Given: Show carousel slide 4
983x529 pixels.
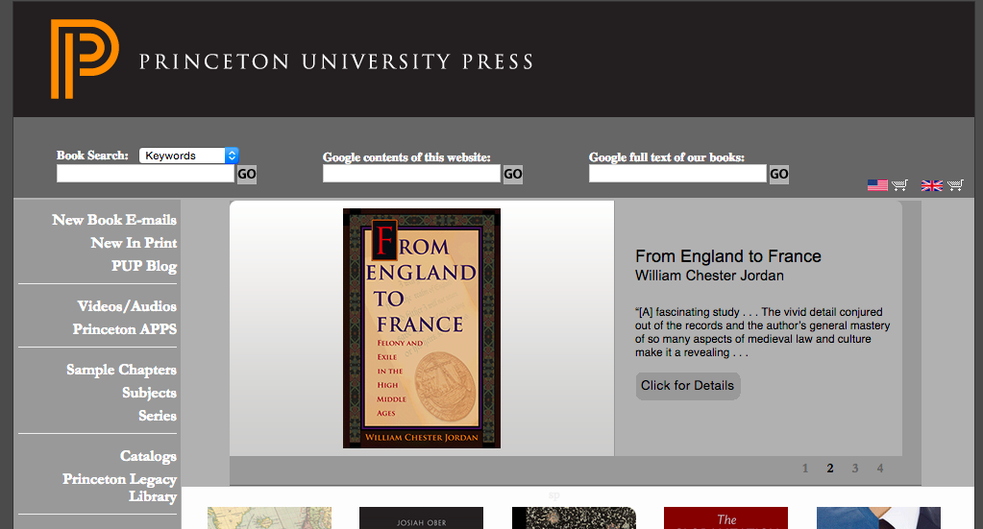Looking at the screenshot, I should [x=879, y=469].
